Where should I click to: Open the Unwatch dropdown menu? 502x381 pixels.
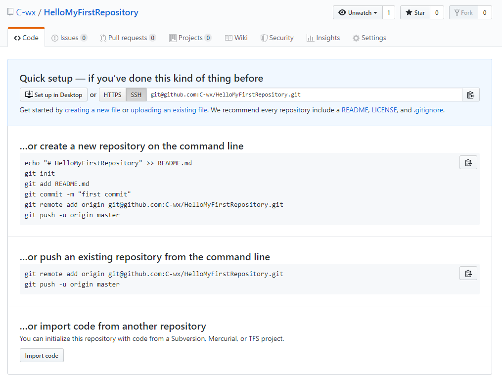358,12
